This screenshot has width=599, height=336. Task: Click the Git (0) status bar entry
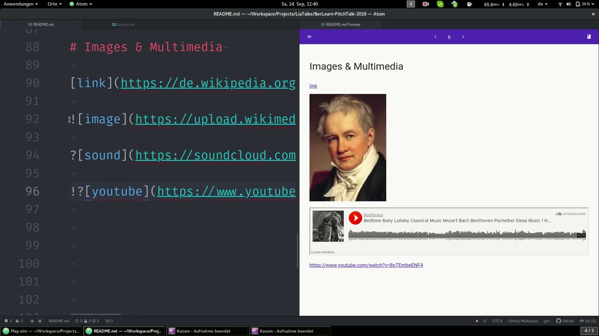(x=588, y=321)
